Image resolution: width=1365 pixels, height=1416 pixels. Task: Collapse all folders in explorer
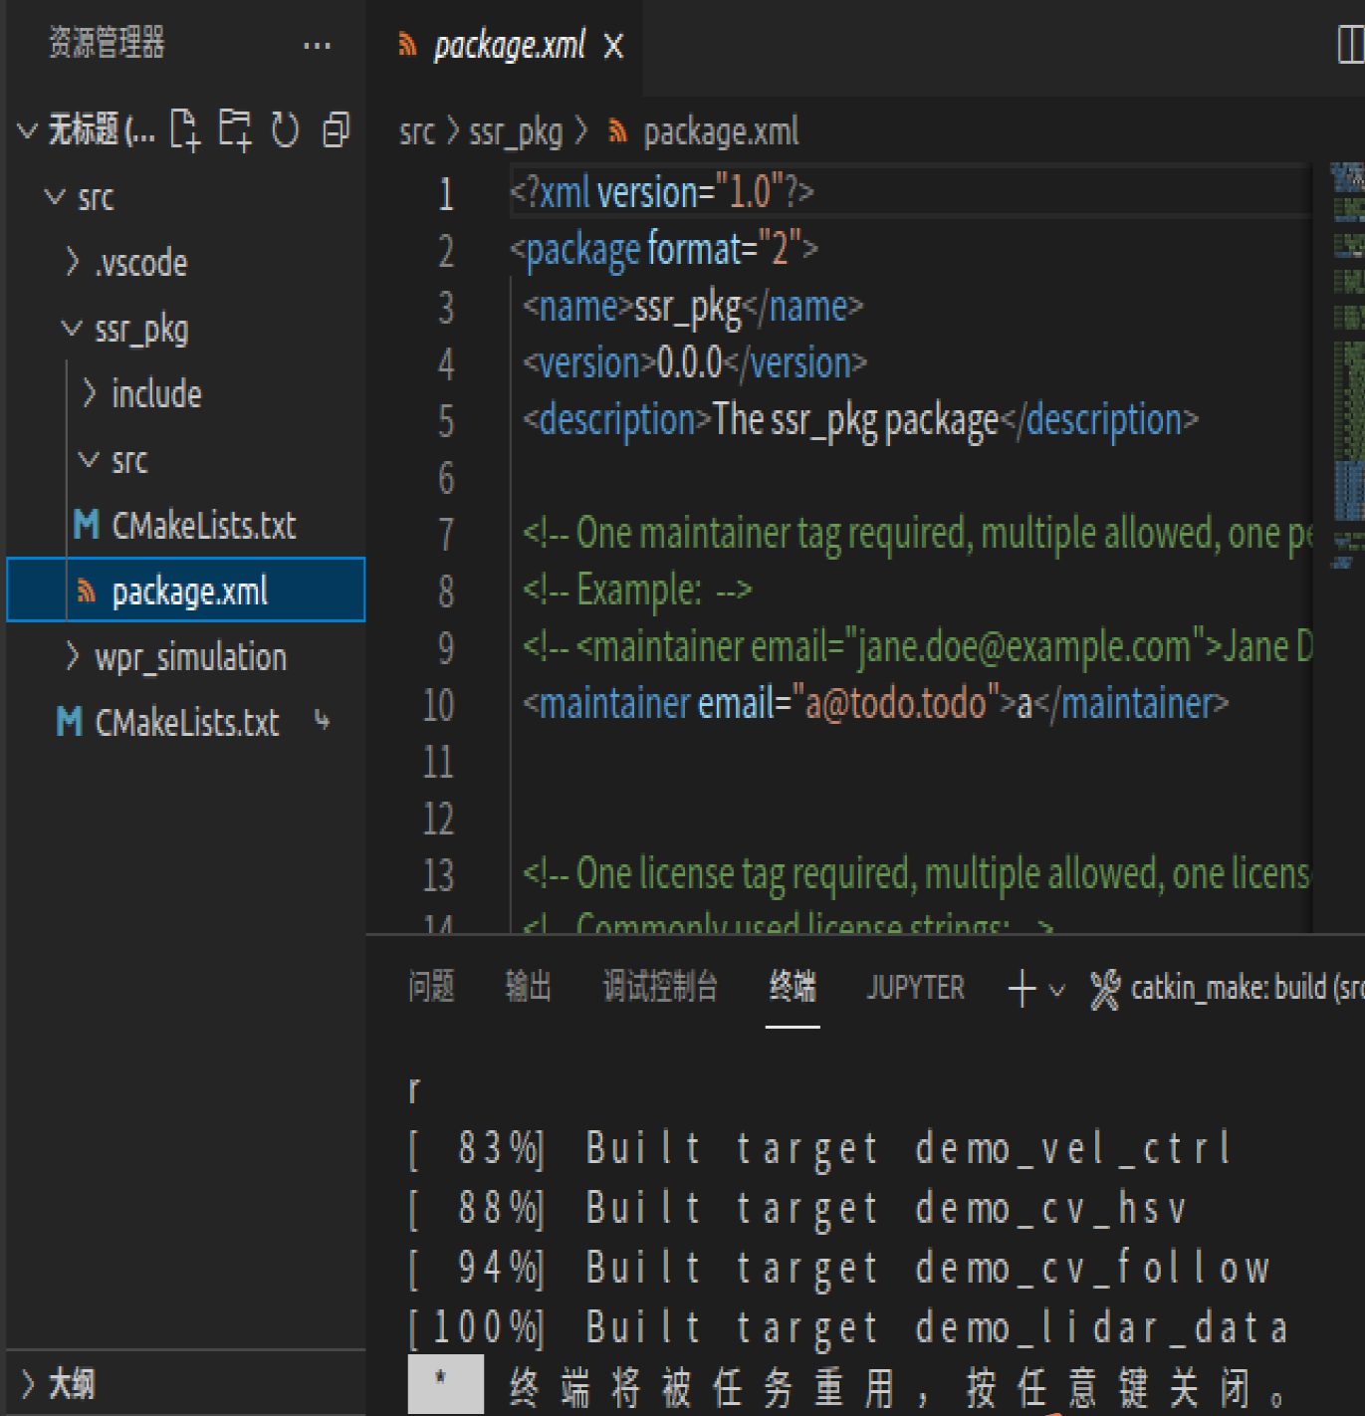(337, 130)
